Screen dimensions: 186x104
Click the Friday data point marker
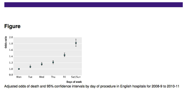point(64,55)
